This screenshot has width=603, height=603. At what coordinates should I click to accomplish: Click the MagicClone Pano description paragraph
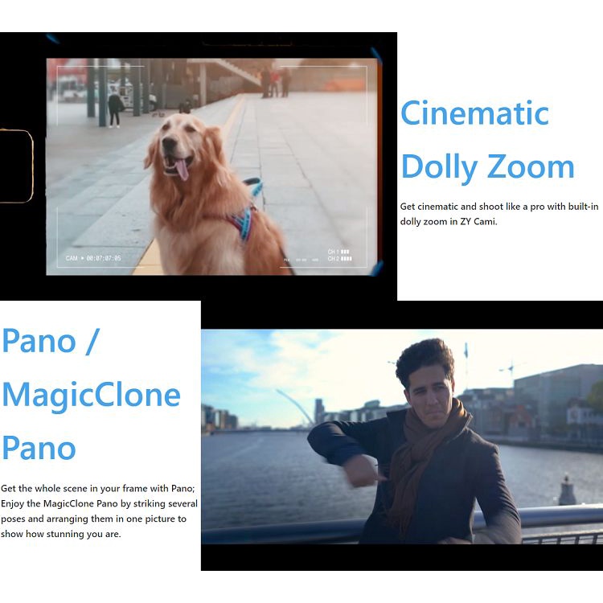click(x=98, y=511)
